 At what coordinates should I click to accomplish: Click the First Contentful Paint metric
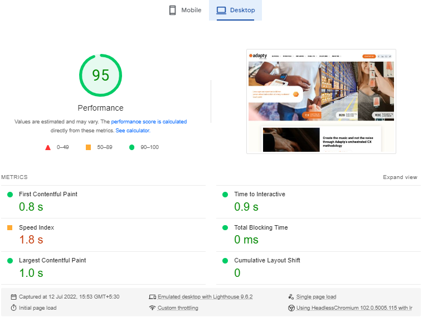coord(48,195)
